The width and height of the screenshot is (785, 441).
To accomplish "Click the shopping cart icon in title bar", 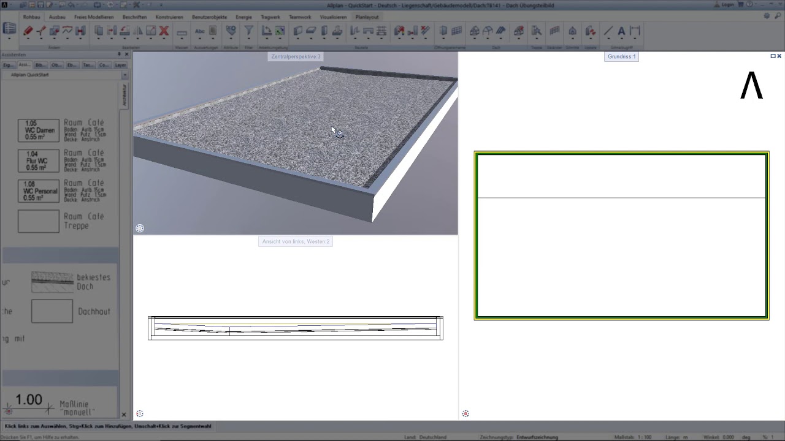I will point(740,4).
